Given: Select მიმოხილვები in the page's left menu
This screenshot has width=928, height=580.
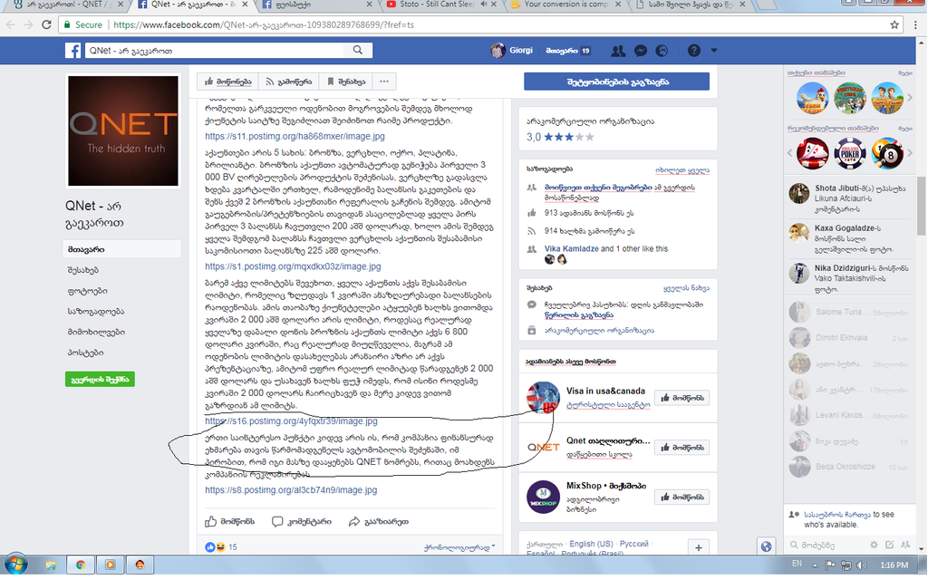Looking at the screenshot, I should pos(96,333).
